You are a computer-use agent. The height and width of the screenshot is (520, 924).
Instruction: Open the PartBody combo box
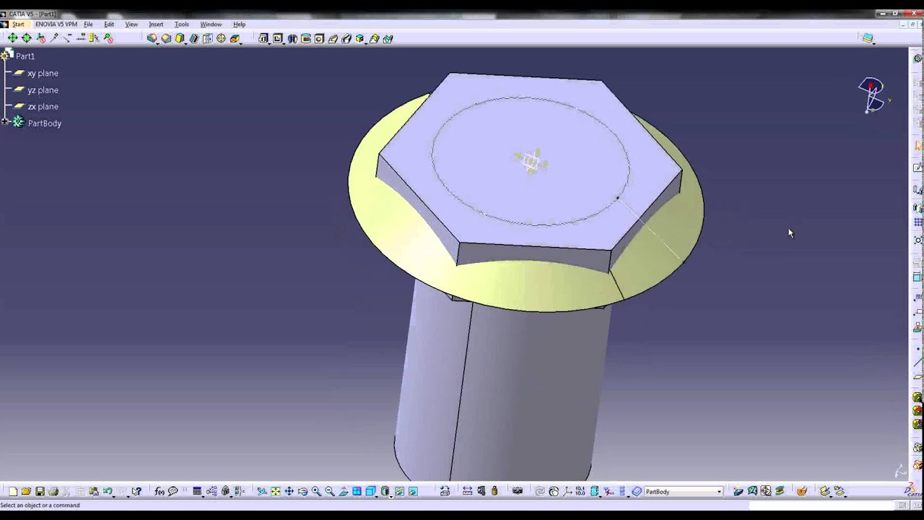click(683, 492)
